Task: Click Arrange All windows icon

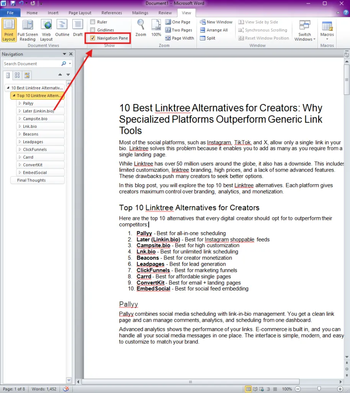Action: tap(203, 30)
